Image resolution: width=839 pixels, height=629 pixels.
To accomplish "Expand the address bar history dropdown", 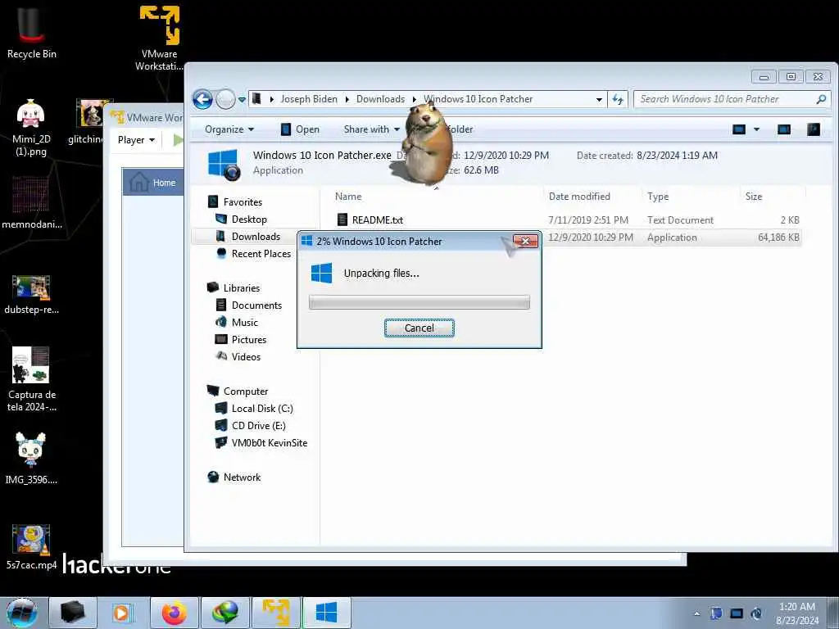I will [599, 99].
